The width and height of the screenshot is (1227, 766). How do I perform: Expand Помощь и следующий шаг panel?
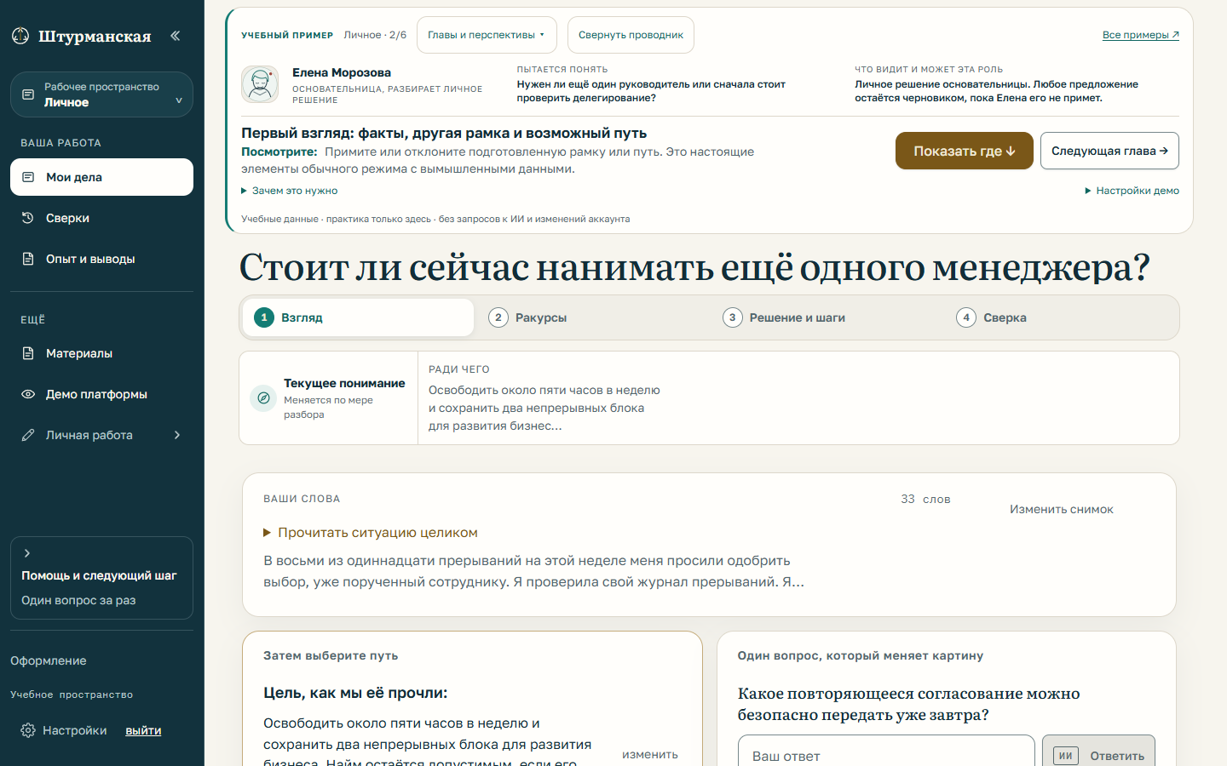tap(101, 578)
